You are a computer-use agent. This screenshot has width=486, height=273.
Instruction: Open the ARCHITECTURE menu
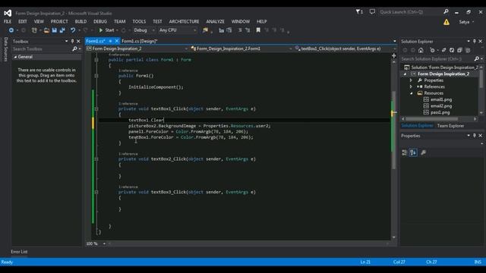(x=184, y=21)
